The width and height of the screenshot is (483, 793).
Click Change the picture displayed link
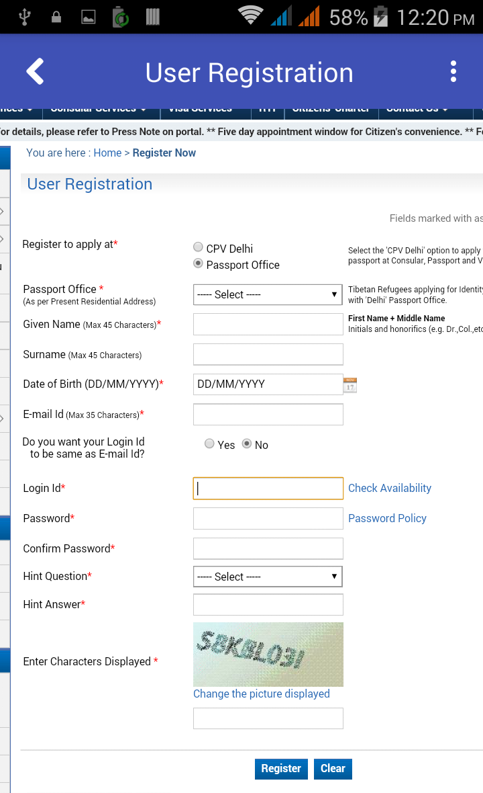point(262,694)
